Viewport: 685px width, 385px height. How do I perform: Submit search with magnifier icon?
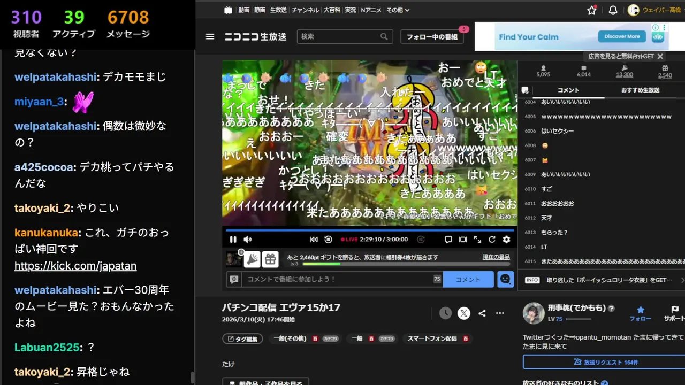pos(384,36)
